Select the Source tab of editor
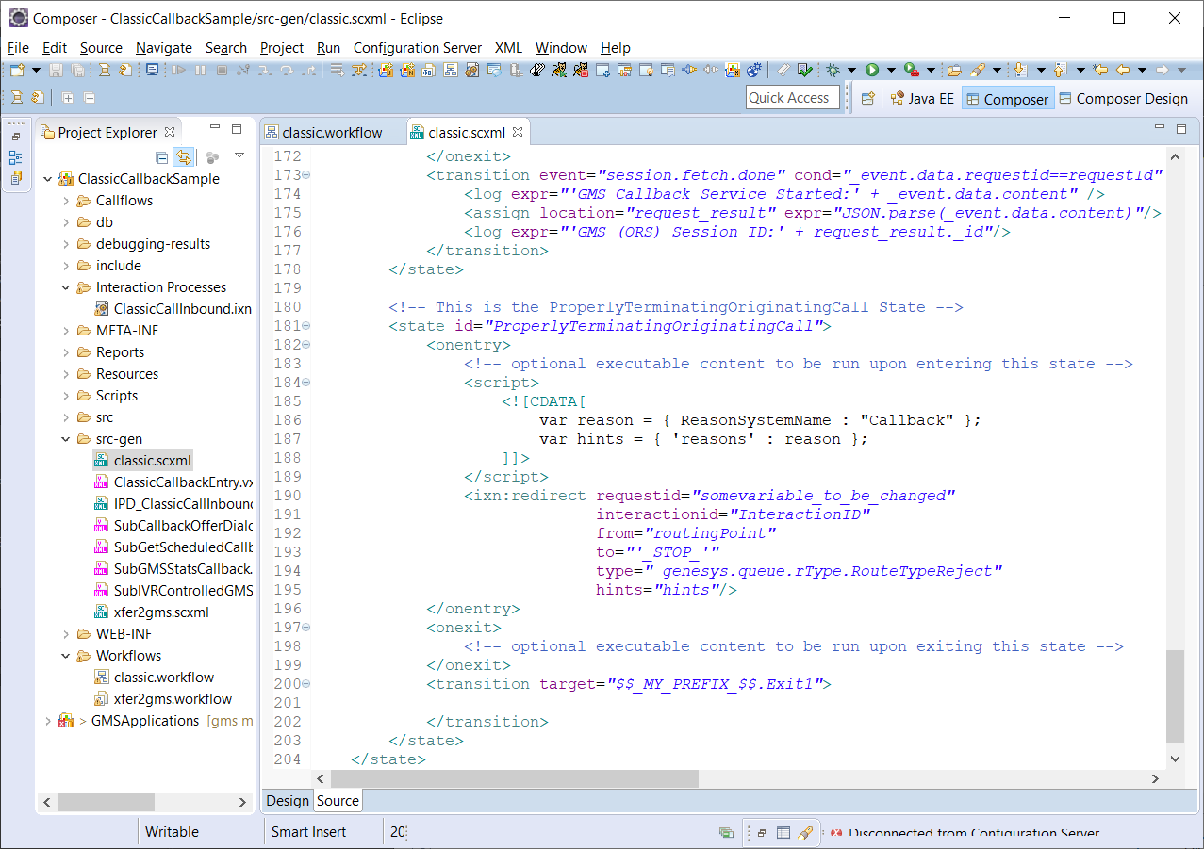 pos(338,800)
